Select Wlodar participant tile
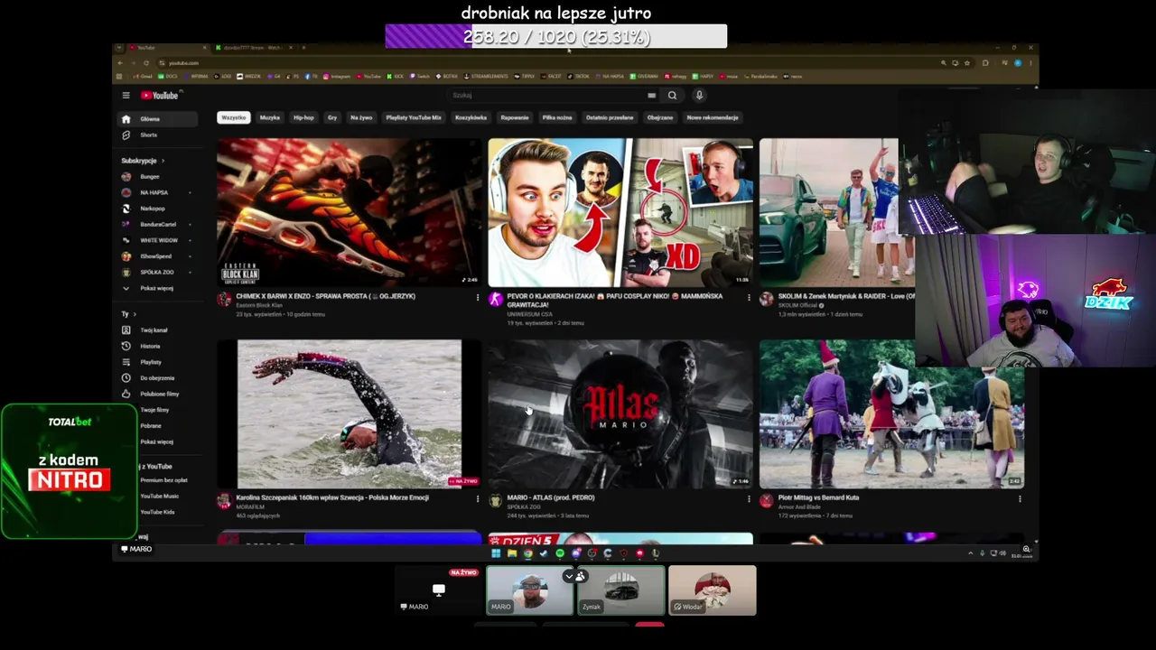 (x=713, y=590)
